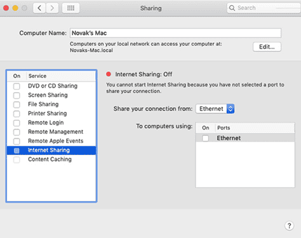This screenshot has width=301, height=238.
Task: Close the Sharing window
Action: (6, 8)
